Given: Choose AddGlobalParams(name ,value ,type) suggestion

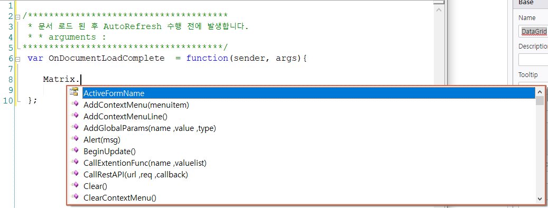Looking at the screenshot, I should click(150, 128).
